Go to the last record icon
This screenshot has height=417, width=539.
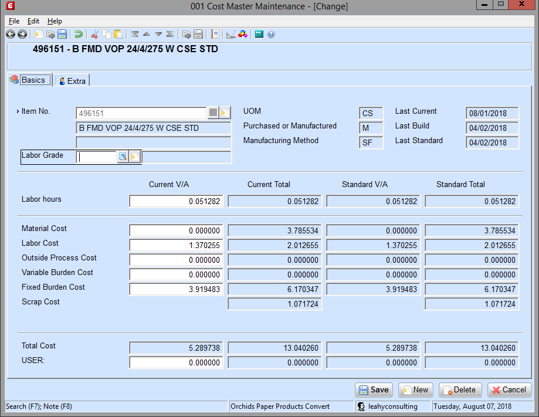[x=170, y=34]
